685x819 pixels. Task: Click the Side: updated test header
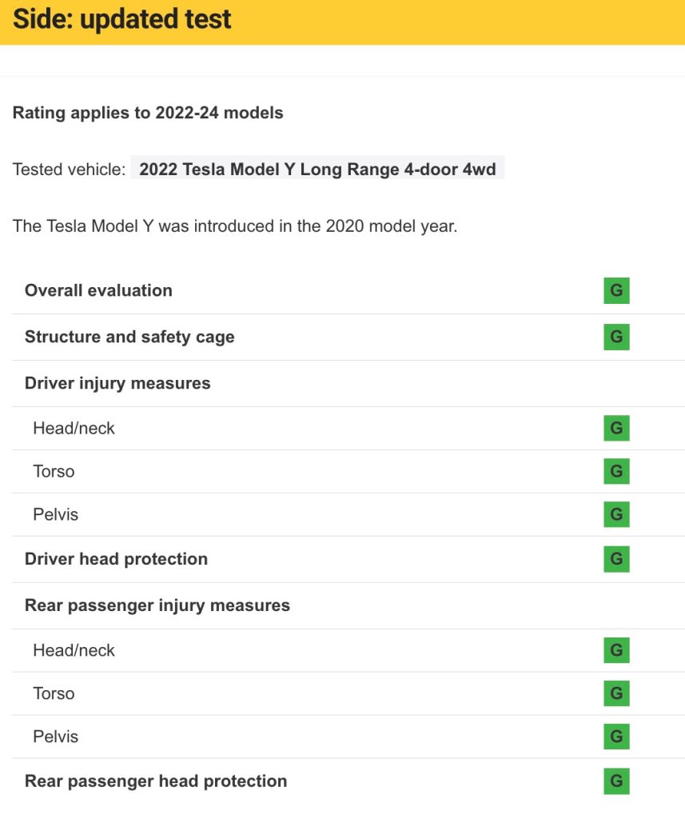pyautogui.click(x=122, y=19)
